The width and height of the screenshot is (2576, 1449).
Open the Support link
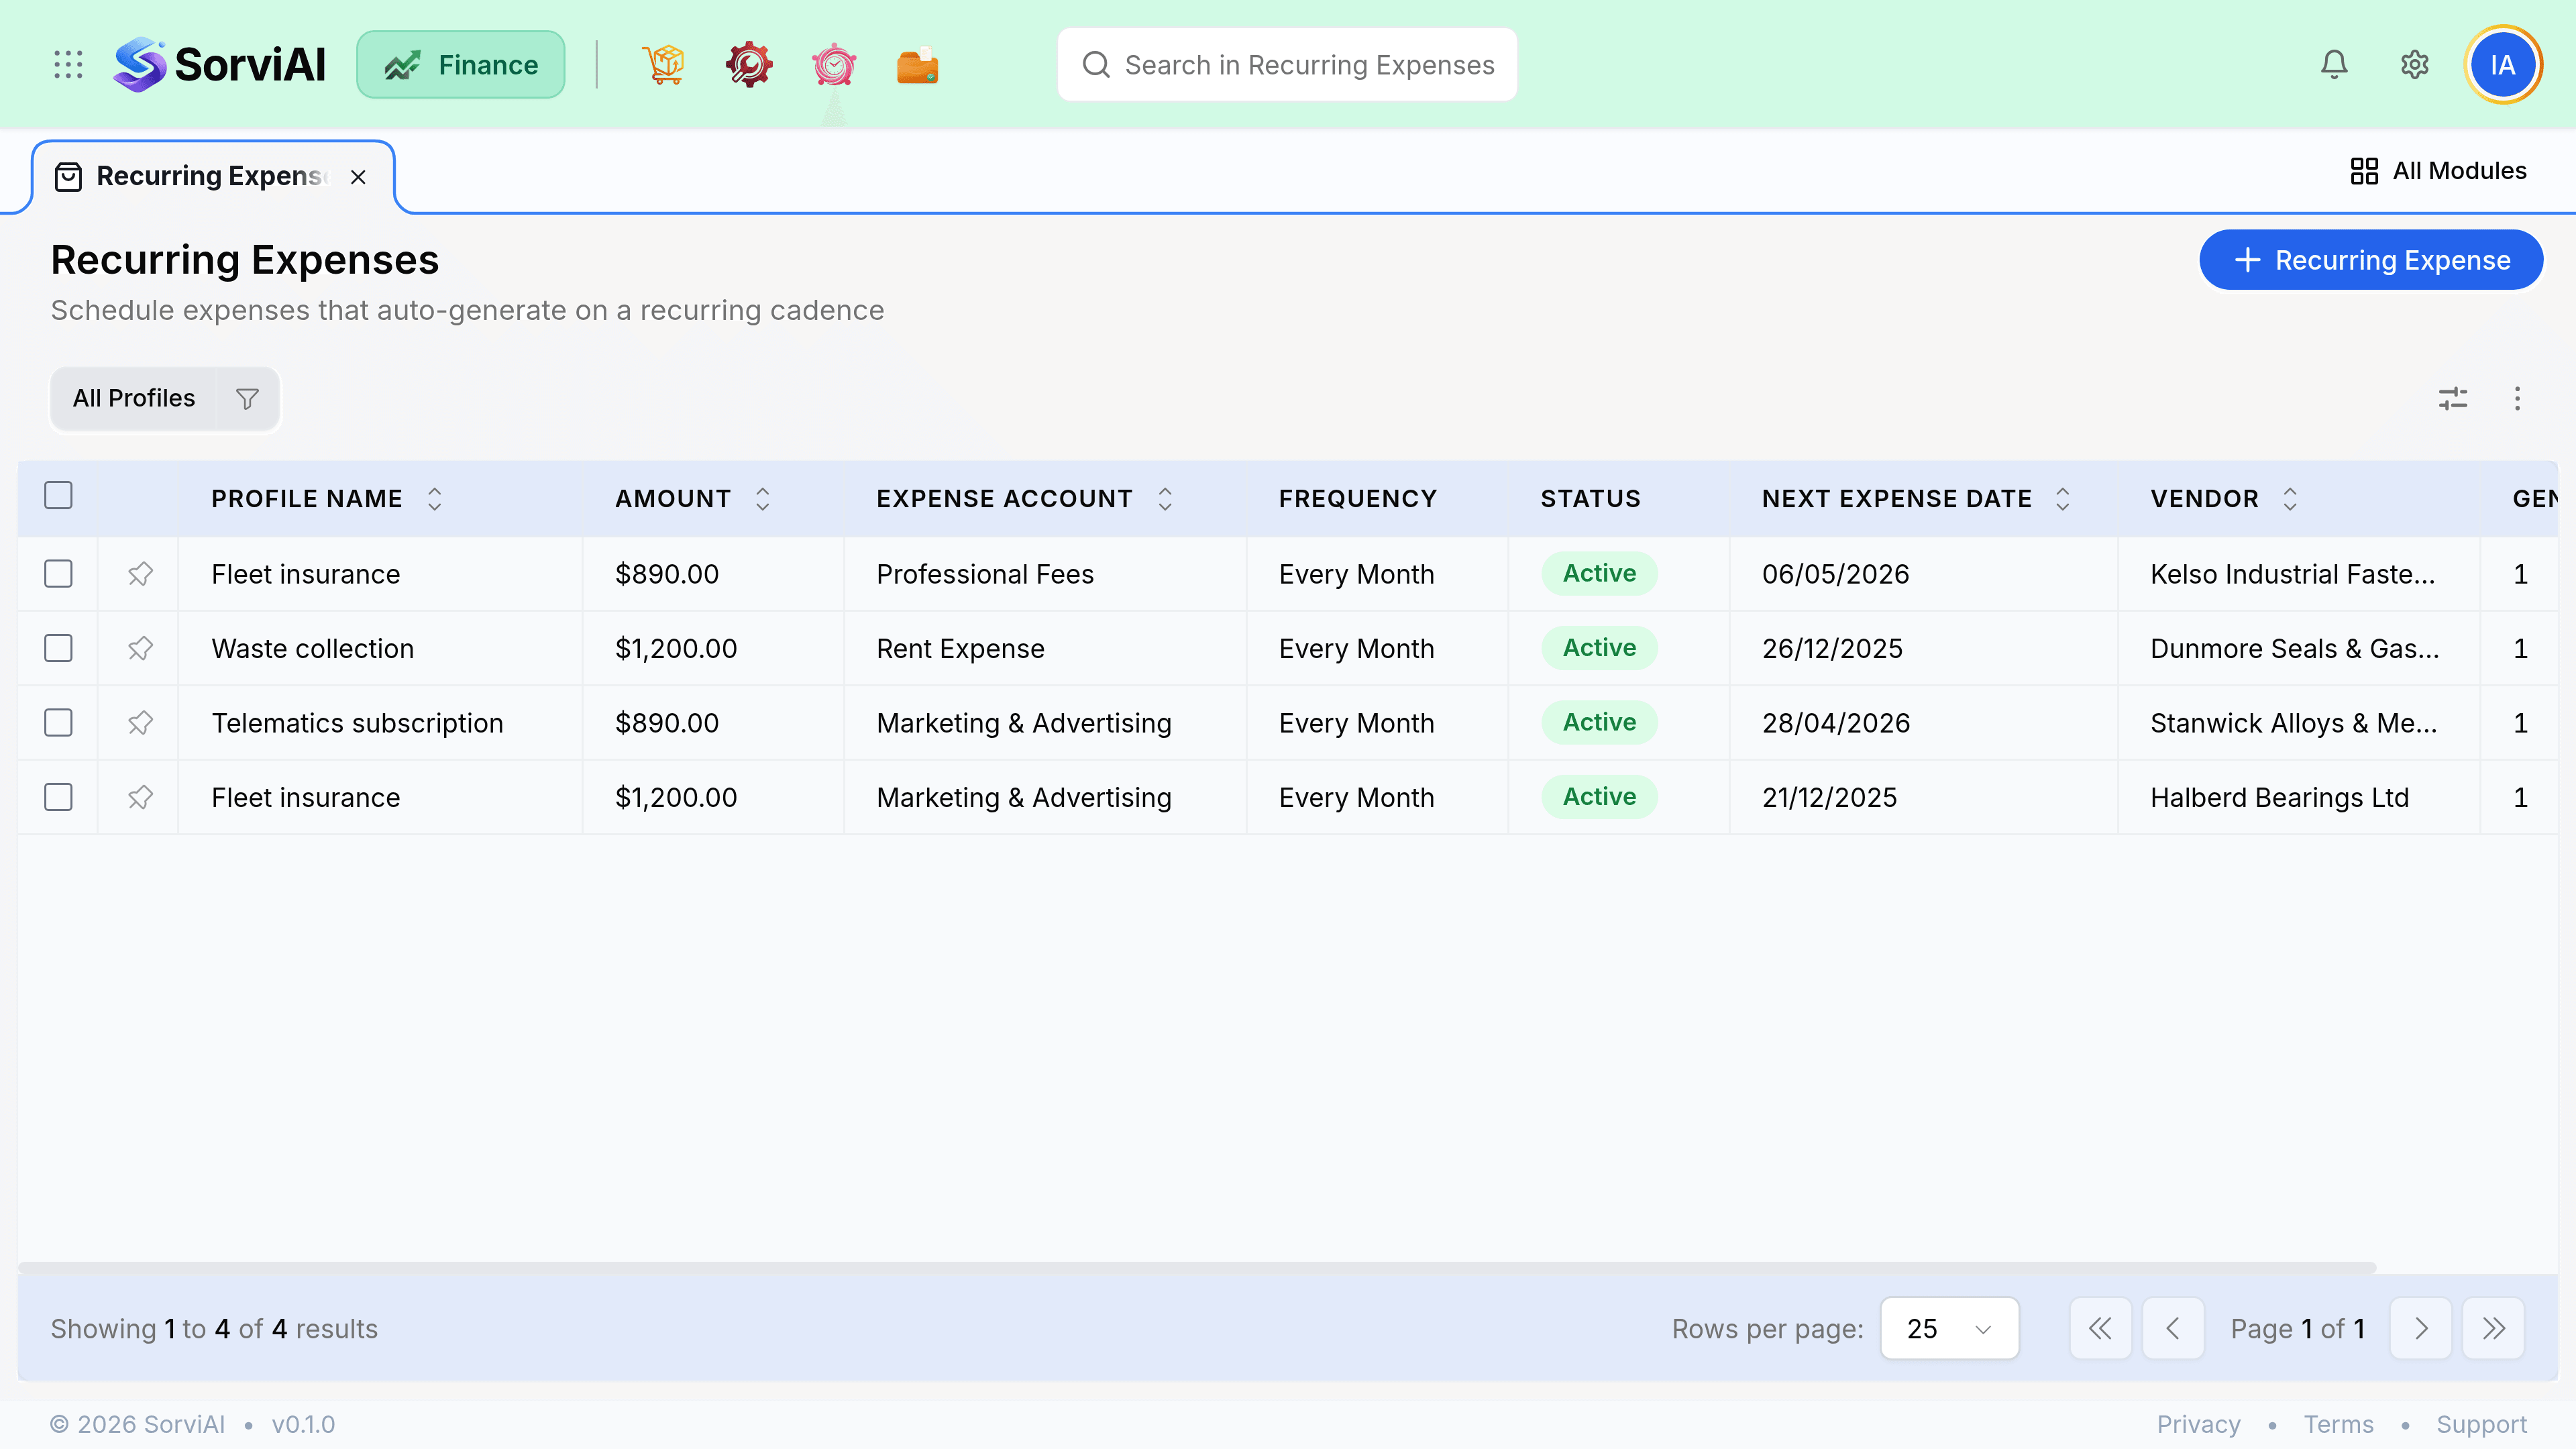pyautogui.click(x=2481, y=1424)
